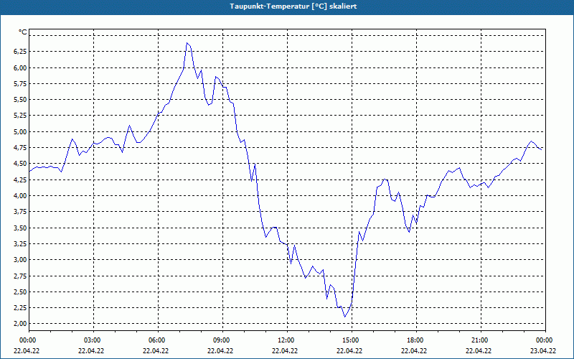Viewport: 574px width, 359px height.
Task: Select the 5,50 y-axis label
Action: pyautogui.click(x=20, y=100)
